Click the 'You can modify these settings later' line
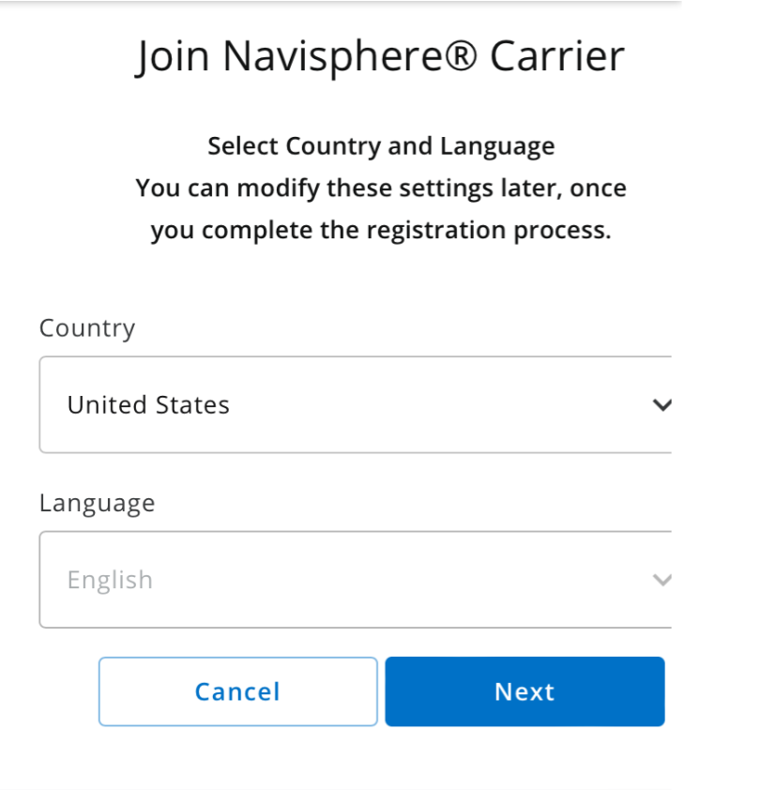The height and width of the screenshot is (790, 776). coord(380,188)
